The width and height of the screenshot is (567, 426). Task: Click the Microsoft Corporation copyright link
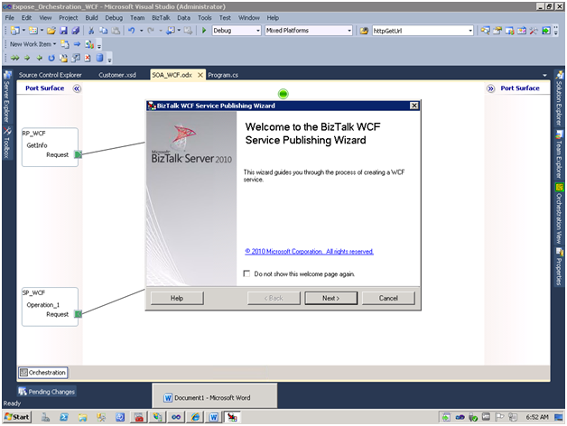309,251
